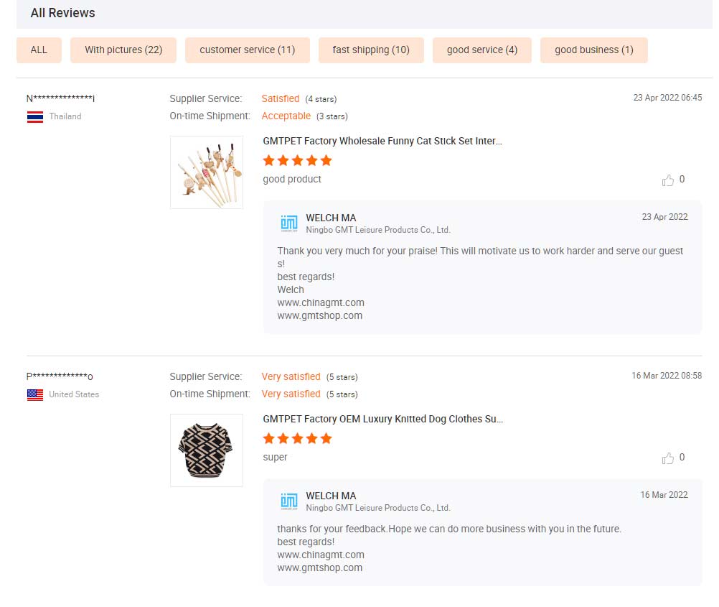Filter by fast shipping (10)
Viewport: 719px width, 607px height.
pyautogui.click(x=371, y=50)
